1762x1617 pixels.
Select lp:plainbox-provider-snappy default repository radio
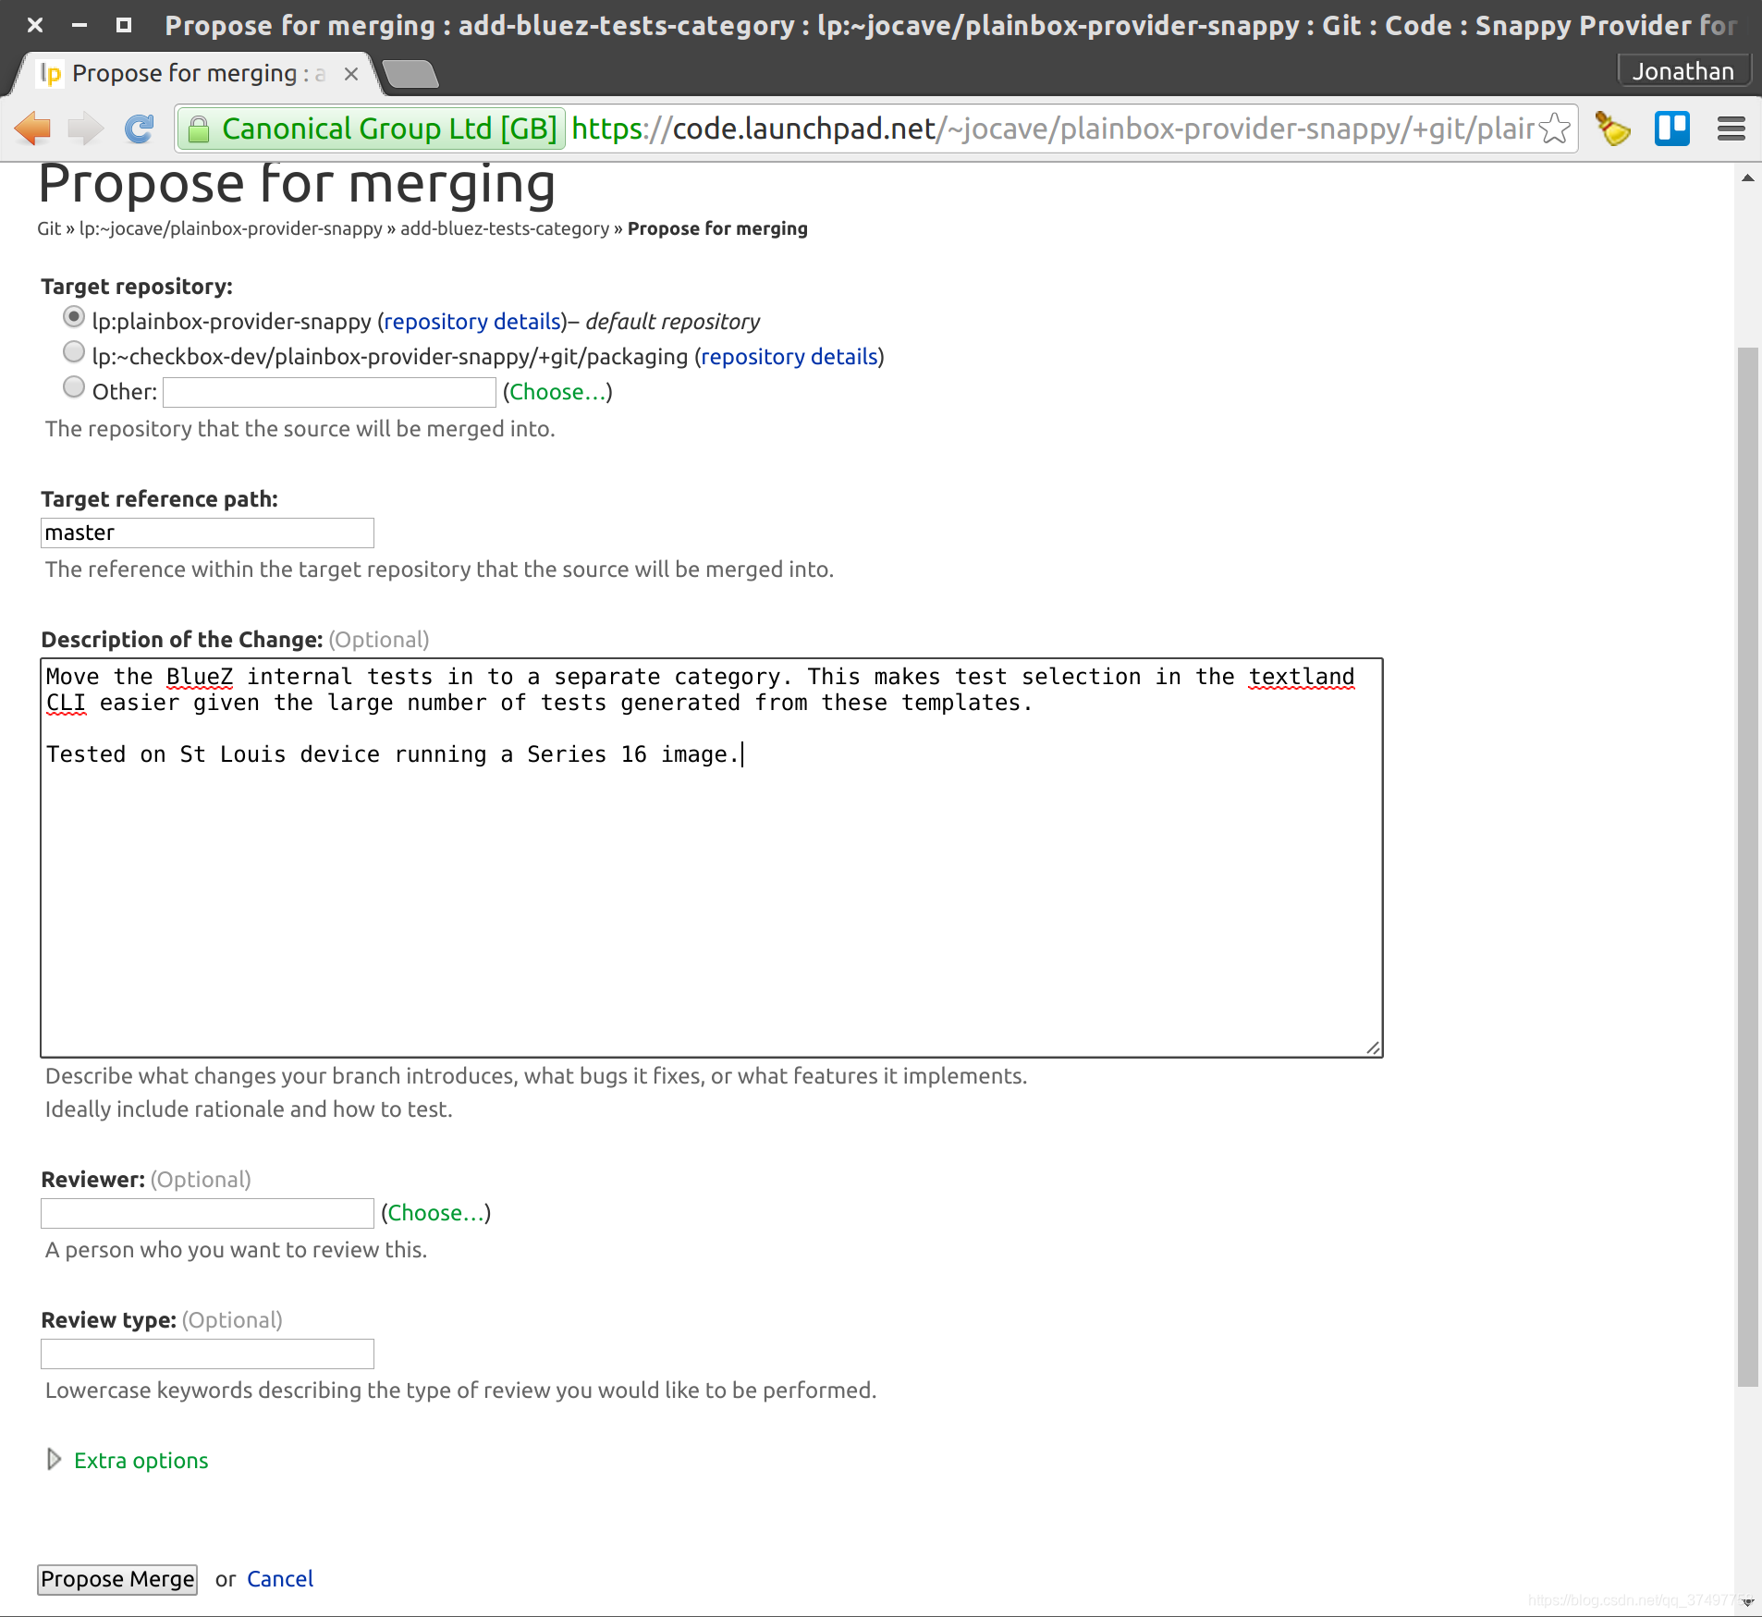(74, 317)
